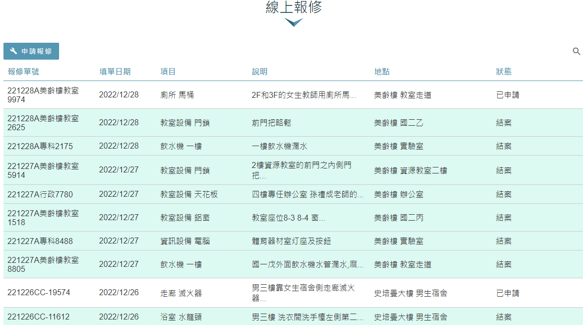
Task: Click 已申請 status of ticket 221226CC-19574
Action: tap(508, 293)
